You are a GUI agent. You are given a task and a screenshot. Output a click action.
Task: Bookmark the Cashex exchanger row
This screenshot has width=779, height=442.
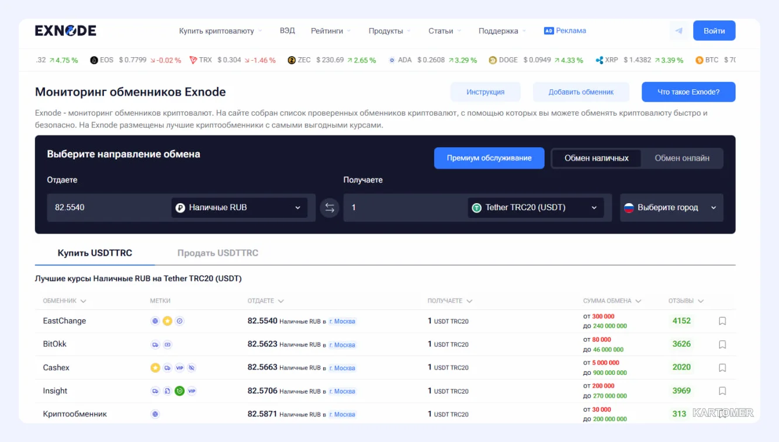[x=722, y=368]
